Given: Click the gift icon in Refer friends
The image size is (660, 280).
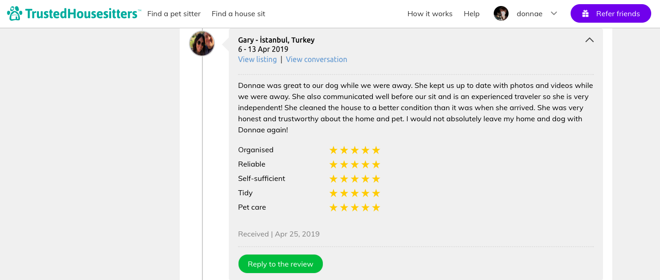Looking at the screenshot, I should [x=585, y=14].
